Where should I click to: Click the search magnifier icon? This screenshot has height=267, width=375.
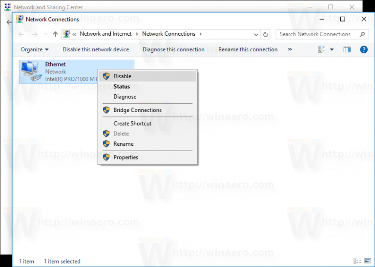[362, 35]
